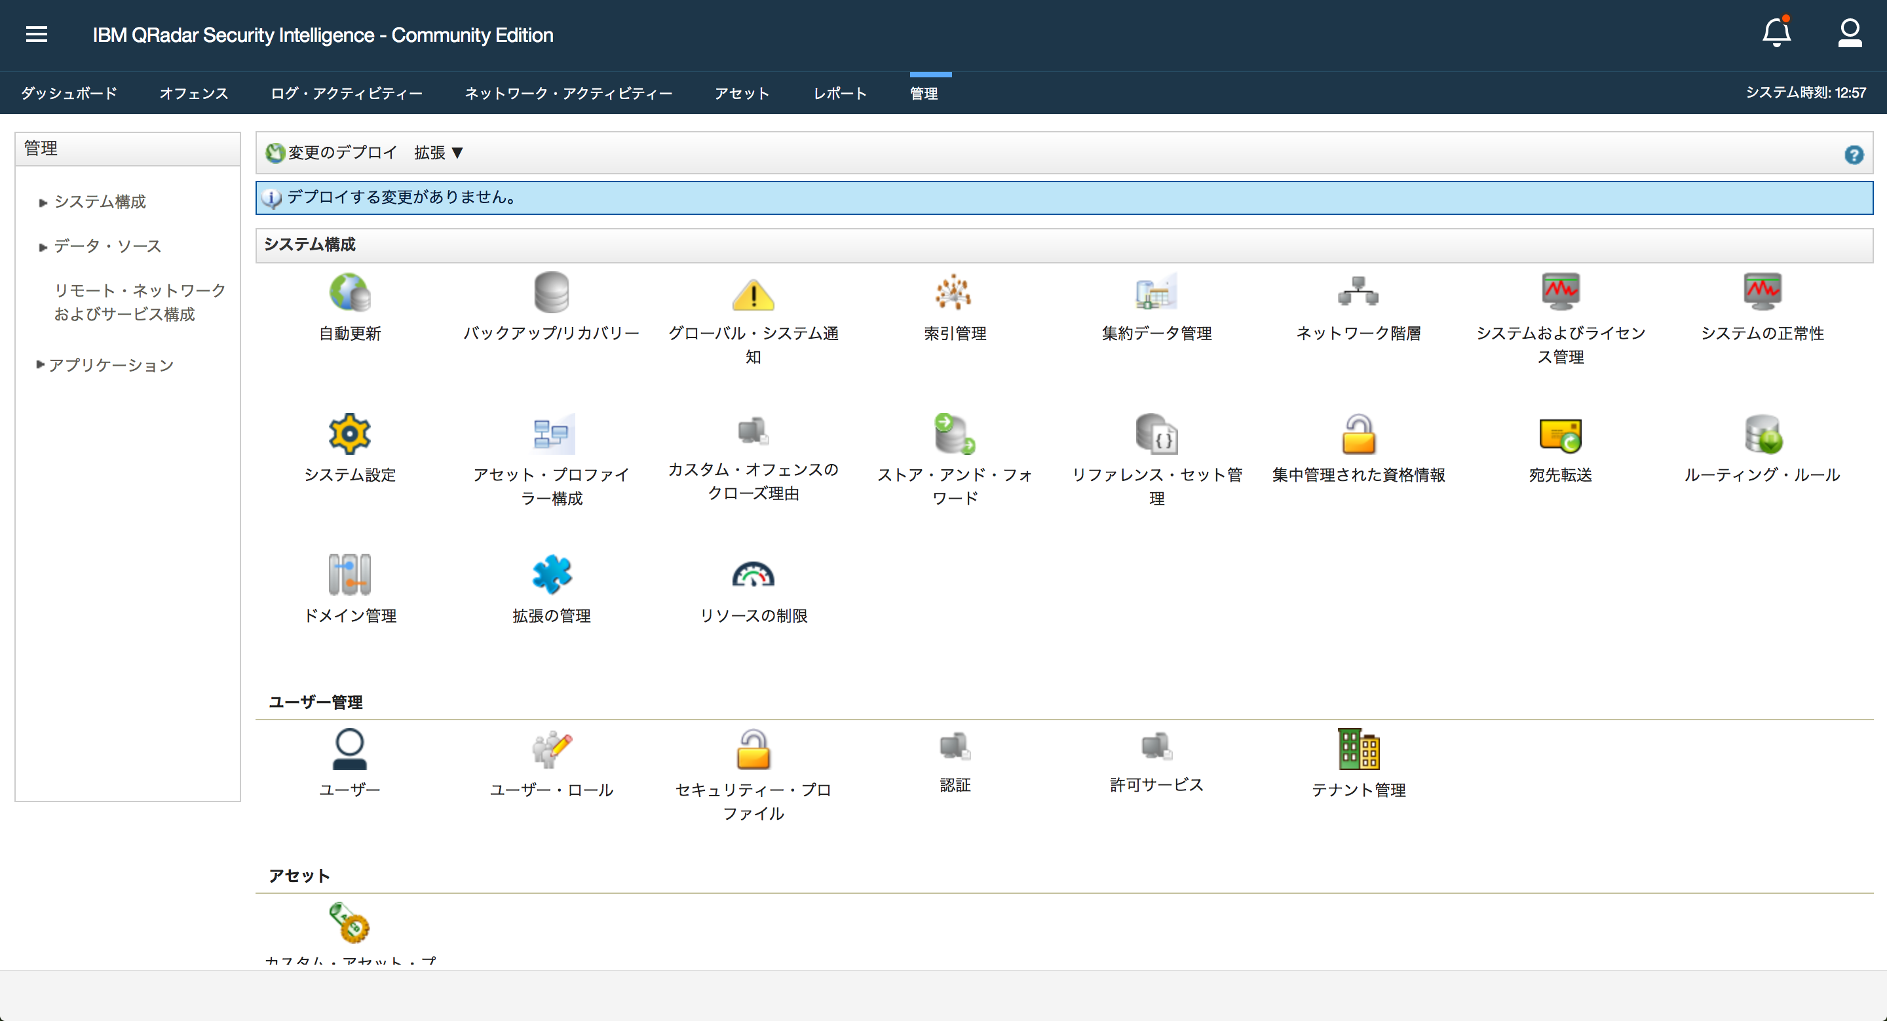
Task: Open テナント管理 building icon
Action: click(1358, 748)
